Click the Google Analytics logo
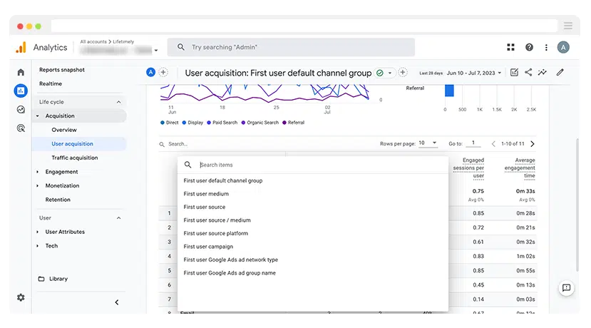 [x=21, y=48]
